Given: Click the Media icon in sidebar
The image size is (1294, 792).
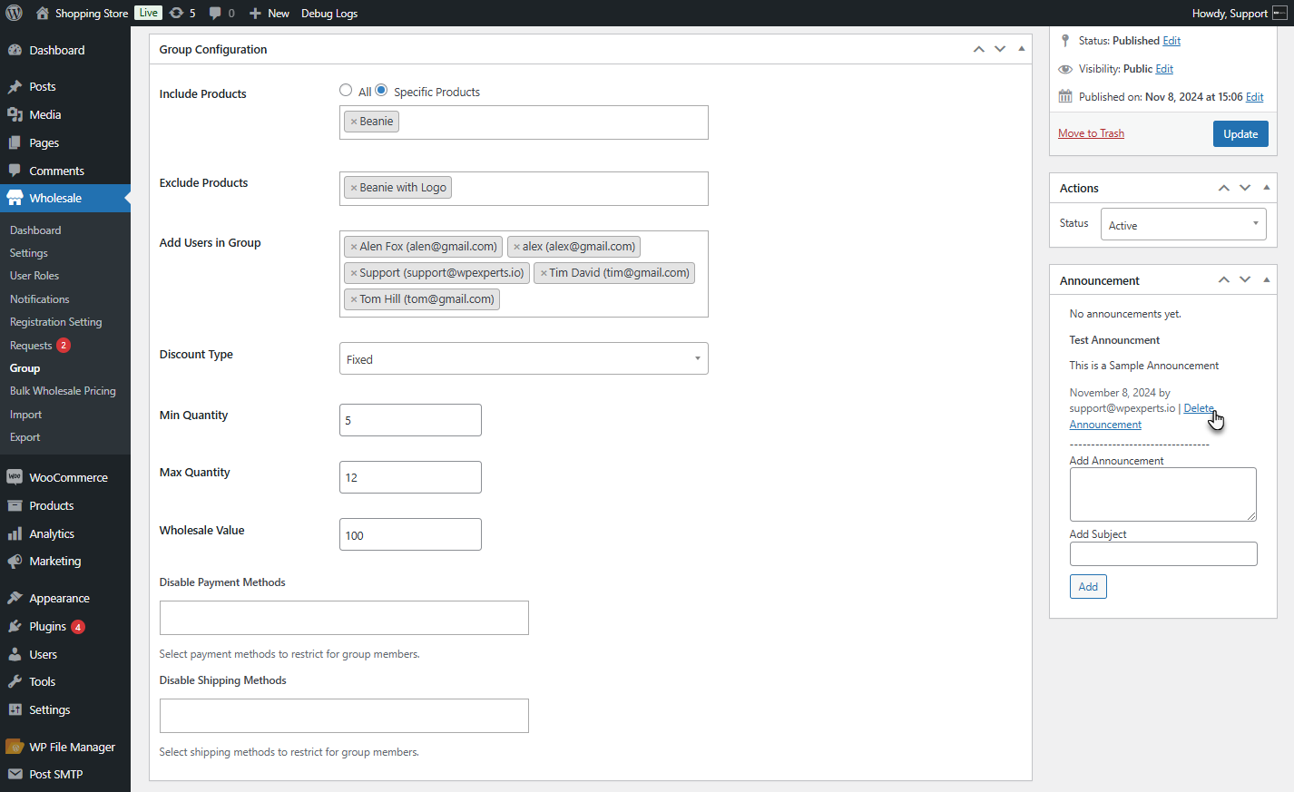Looking at the screenshot, I should click(15, 115).
